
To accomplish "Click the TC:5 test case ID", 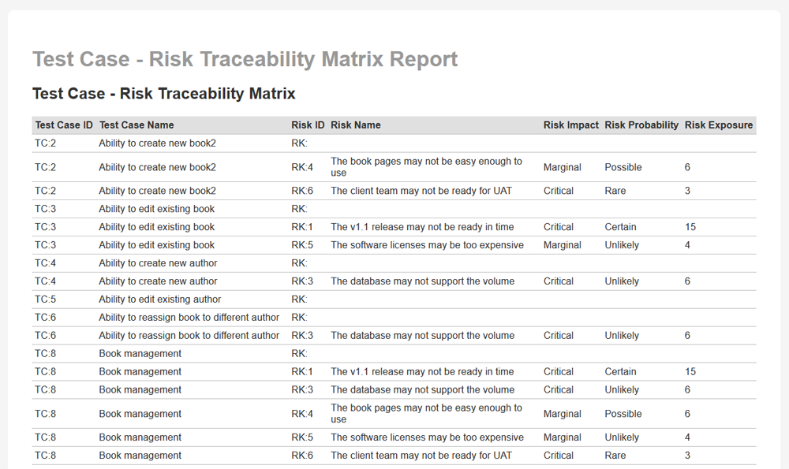I will (x=46, y=300).
